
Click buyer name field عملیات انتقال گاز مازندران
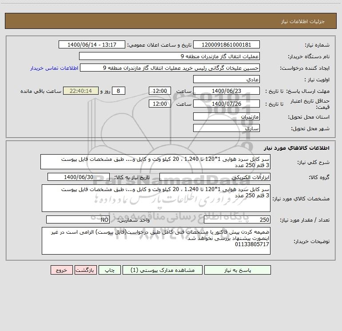click(x=169, y=56)
